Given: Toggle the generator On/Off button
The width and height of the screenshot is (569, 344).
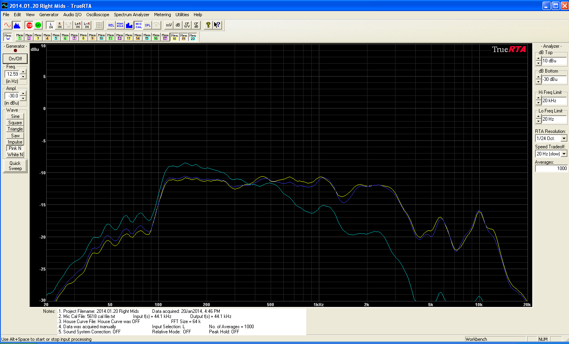Looking at the screenshot, I should tap(15, 58).
